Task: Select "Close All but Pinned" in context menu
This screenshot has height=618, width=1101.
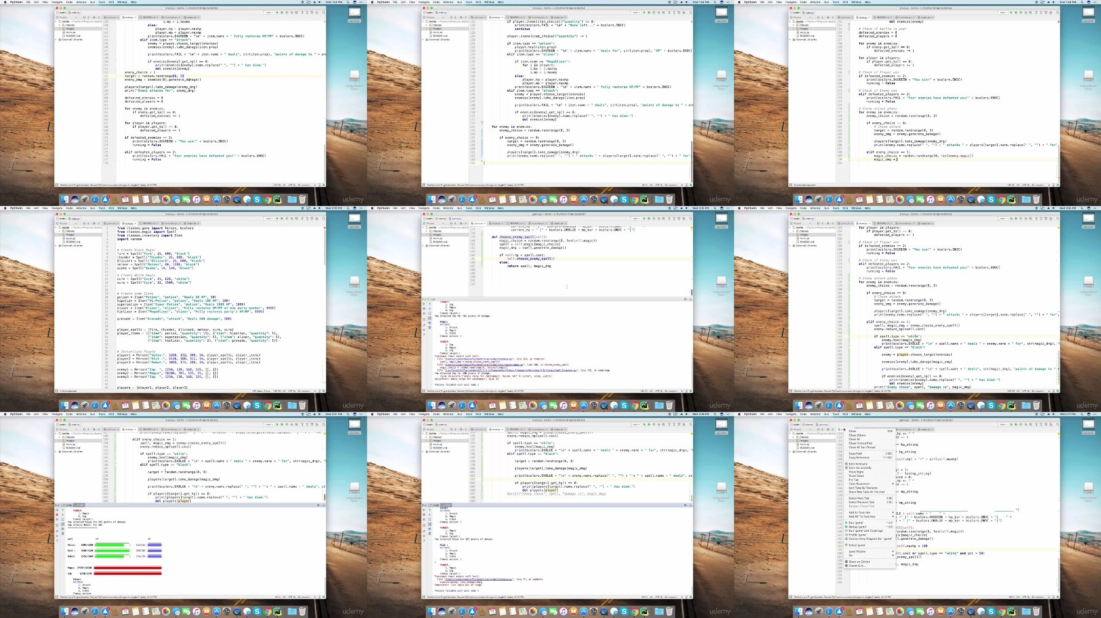Action: 870,447
